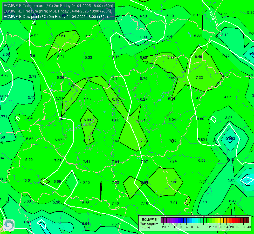The width and height of the screenshot is (254, 234).
Task: Click the 7.97 dew point value
Action: [144, 161]
